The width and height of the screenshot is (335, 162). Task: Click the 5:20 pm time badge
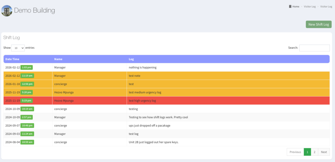(26, 92)
